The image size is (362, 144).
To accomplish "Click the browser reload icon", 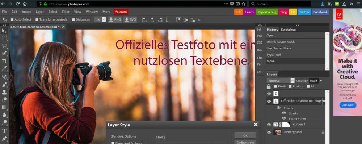I will [x=17, y=4].
